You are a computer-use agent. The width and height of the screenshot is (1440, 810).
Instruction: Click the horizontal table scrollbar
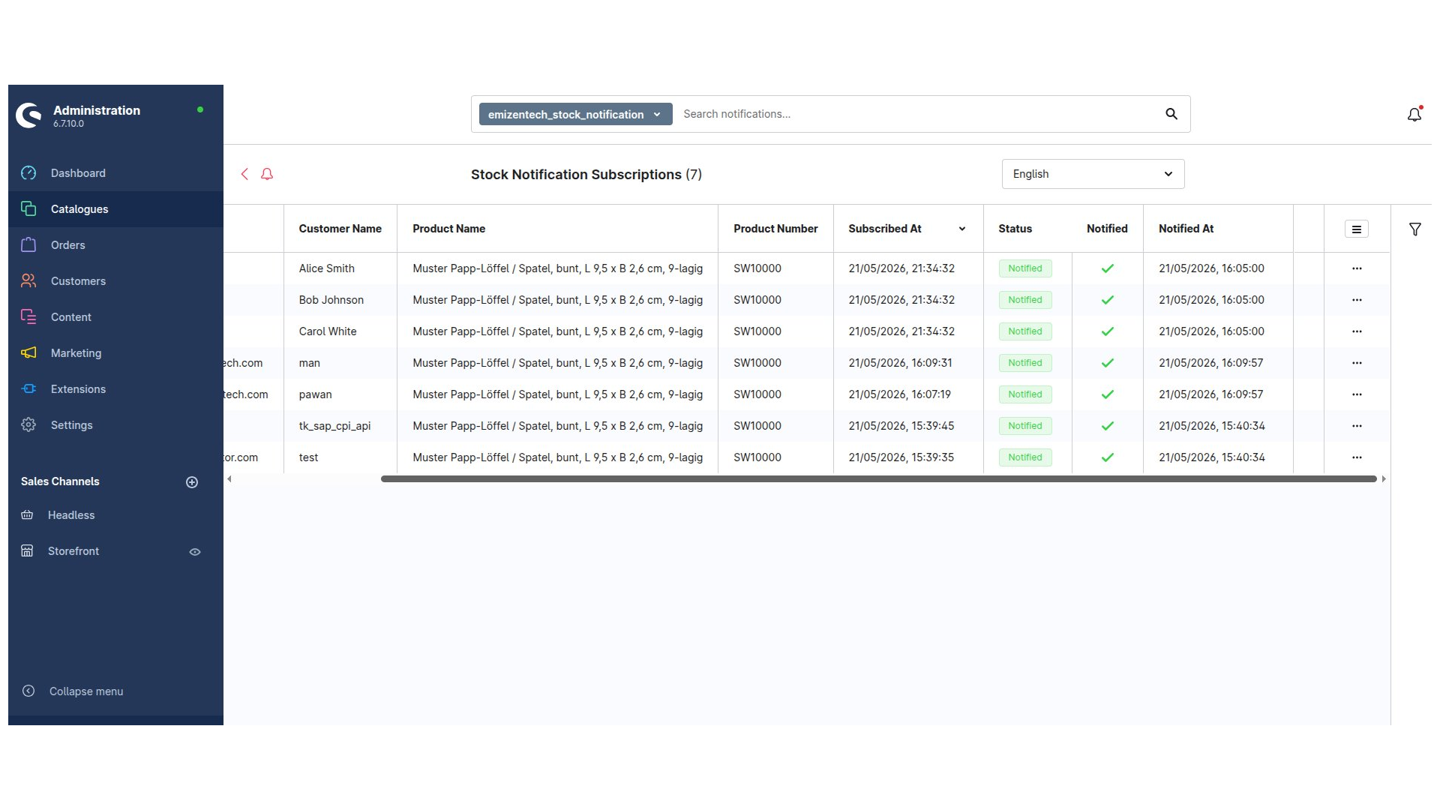pyautogui.click(x=878, y=478)
